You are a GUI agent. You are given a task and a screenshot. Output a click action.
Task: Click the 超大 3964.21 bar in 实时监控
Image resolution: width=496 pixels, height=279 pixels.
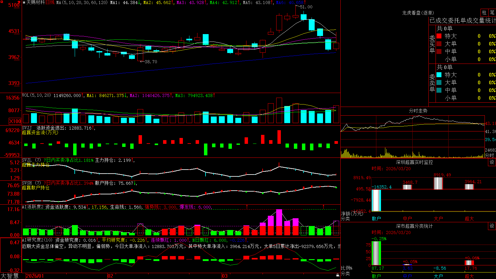pyautogui.click(x=469, y=187)
